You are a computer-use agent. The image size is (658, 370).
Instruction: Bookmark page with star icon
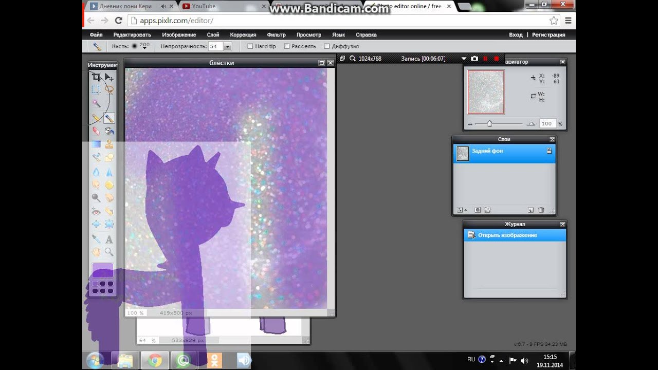[554, 21]
